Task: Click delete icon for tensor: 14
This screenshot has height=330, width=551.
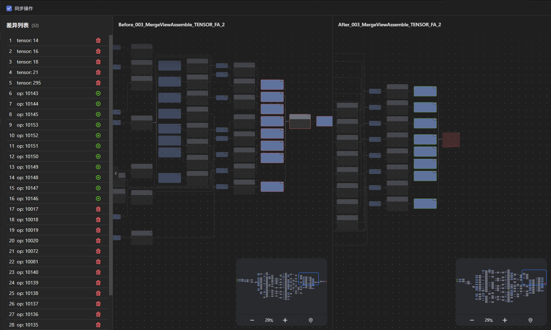Action: point(98,41)
